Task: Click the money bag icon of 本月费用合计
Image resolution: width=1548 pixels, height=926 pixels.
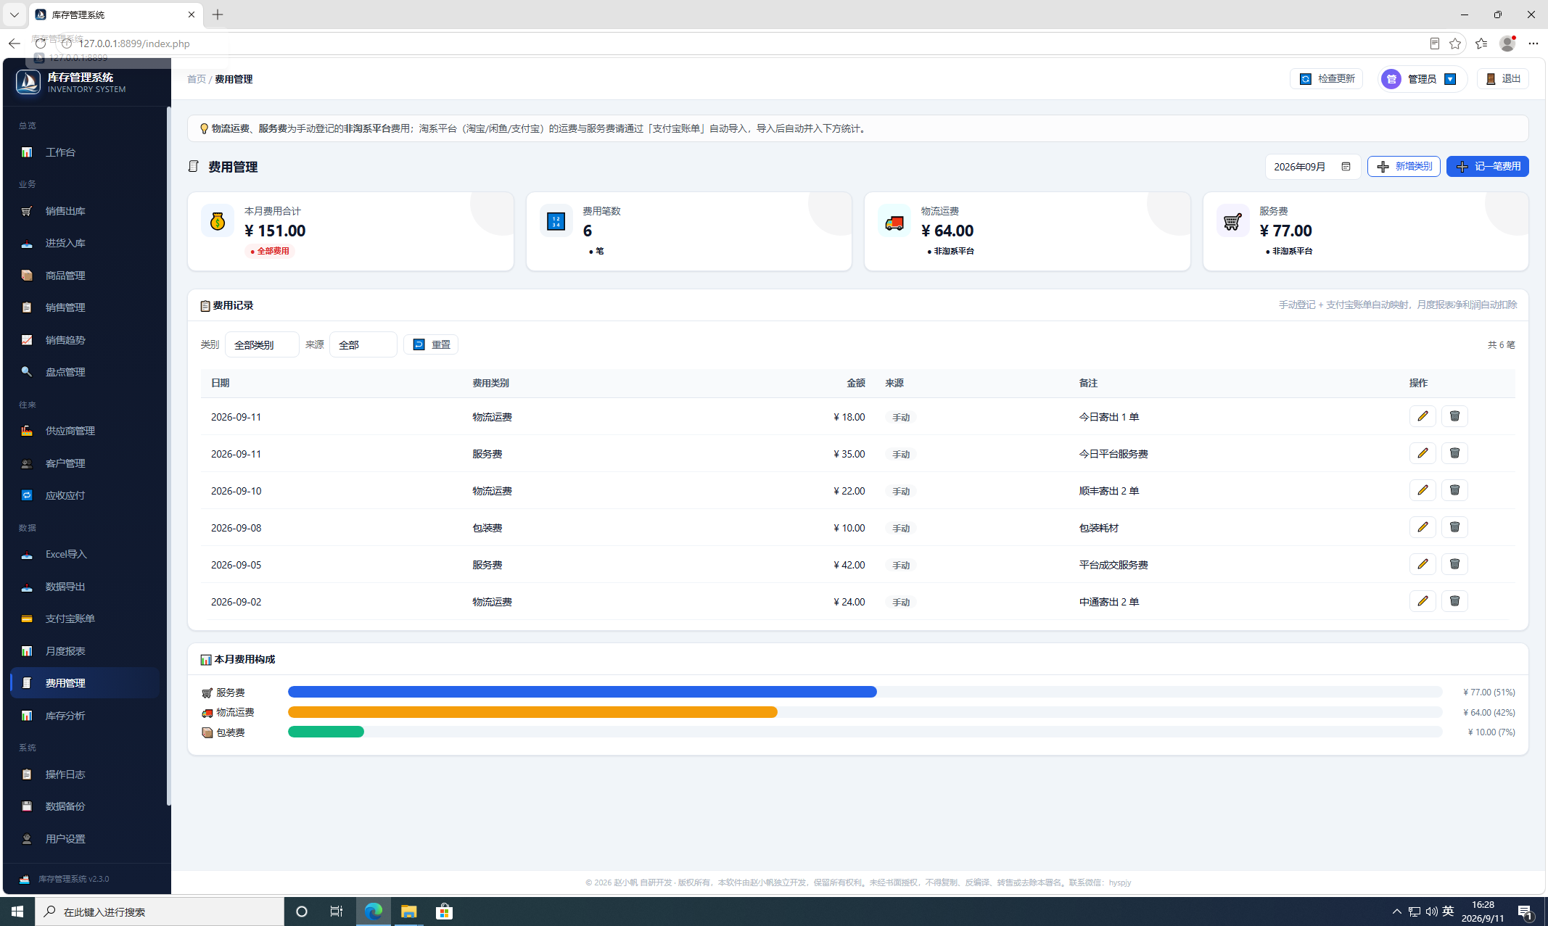Action: tap(218, 221)
